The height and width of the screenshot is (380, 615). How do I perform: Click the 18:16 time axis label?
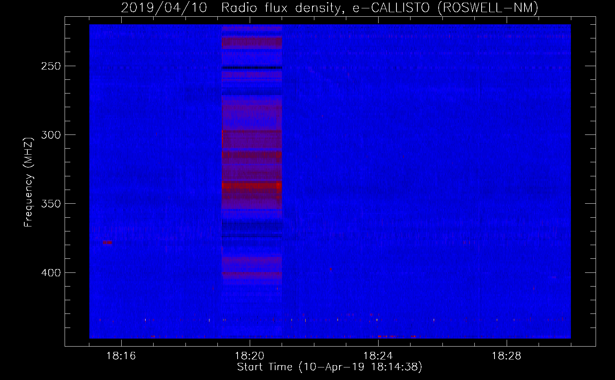121,356
